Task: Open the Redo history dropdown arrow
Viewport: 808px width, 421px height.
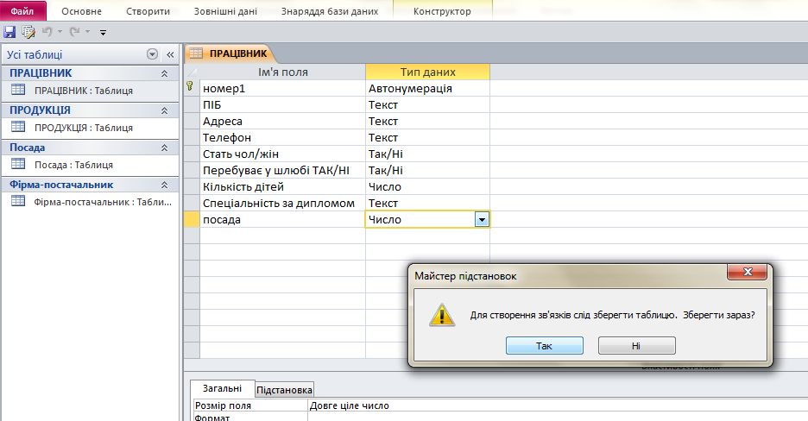Action: pyautogui.click(x=87, y=32)
